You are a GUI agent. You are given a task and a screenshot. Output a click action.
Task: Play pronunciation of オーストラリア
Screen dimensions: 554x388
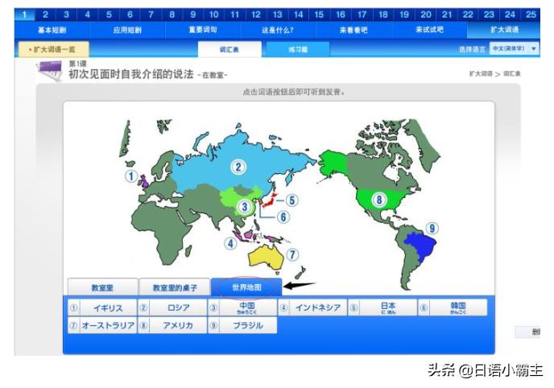pos(102,325)
